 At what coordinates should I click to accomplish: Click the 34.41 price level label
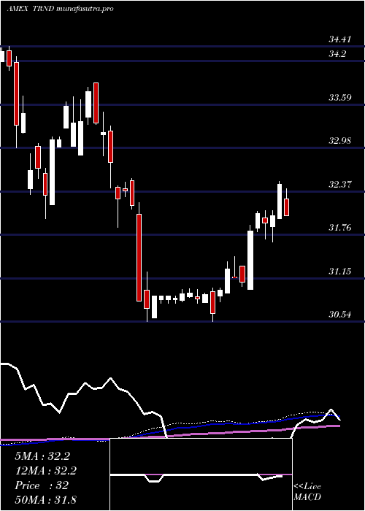(x=340, y=39)
